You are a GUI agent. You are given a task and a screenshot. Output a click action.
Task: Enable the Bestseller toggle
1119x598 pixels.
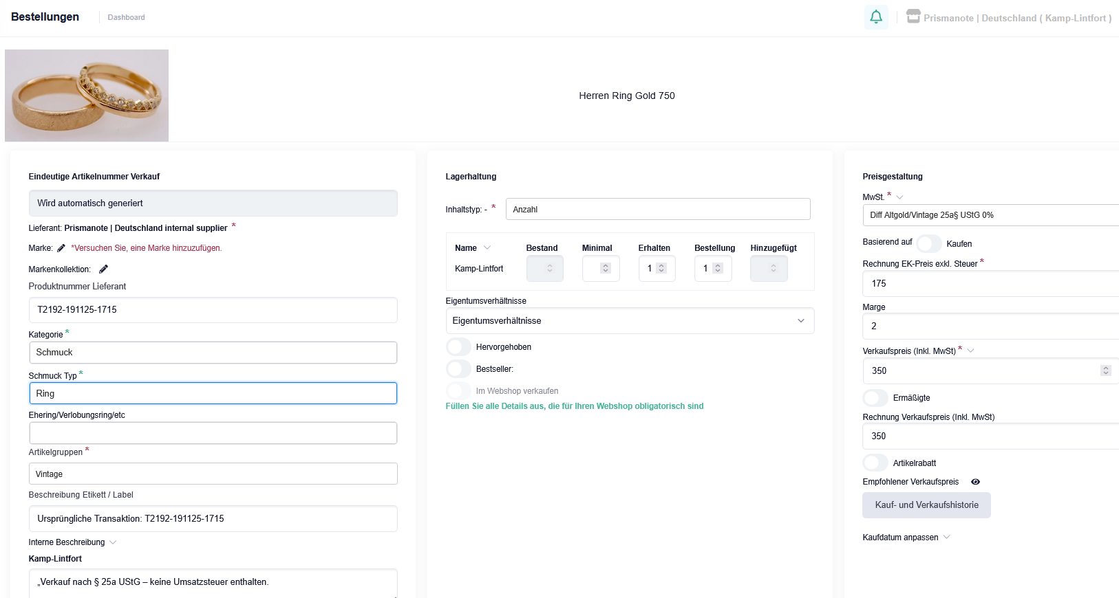tap(459, 369)
